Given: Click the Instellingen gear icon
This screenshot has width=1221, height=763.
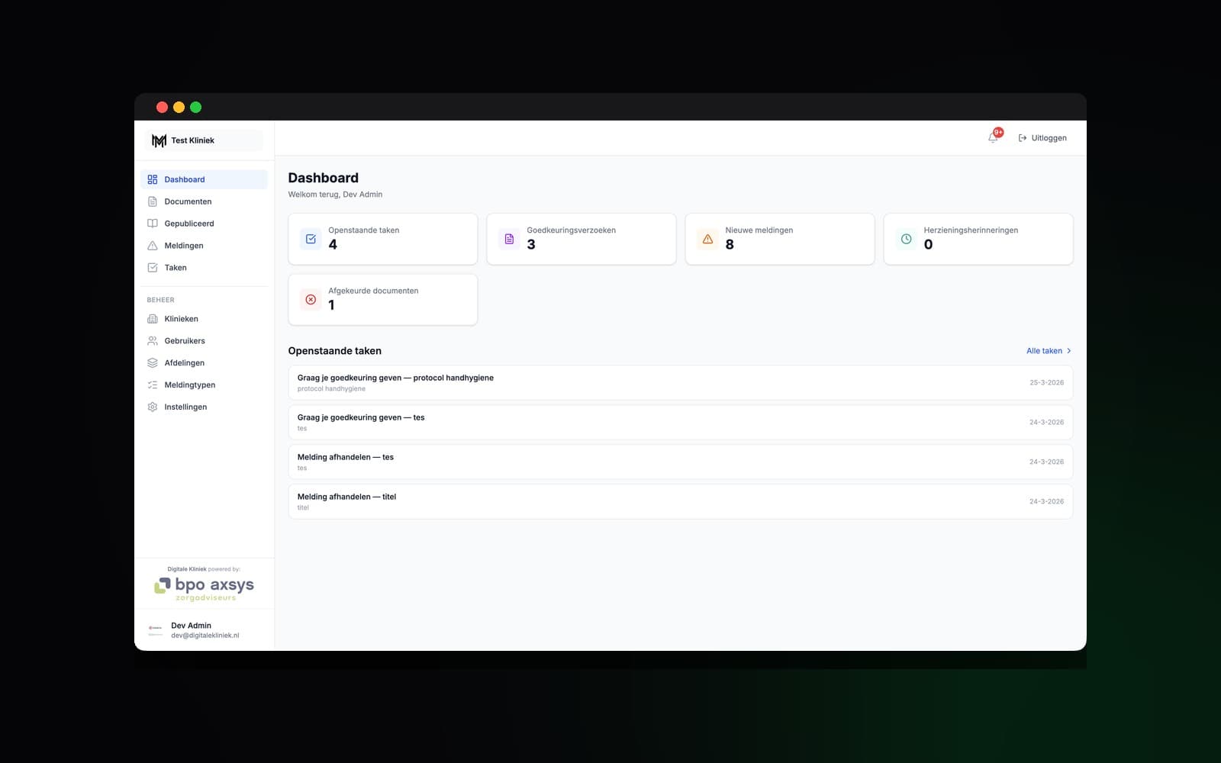Looking at the screenshot, I should tap(153, 407).
